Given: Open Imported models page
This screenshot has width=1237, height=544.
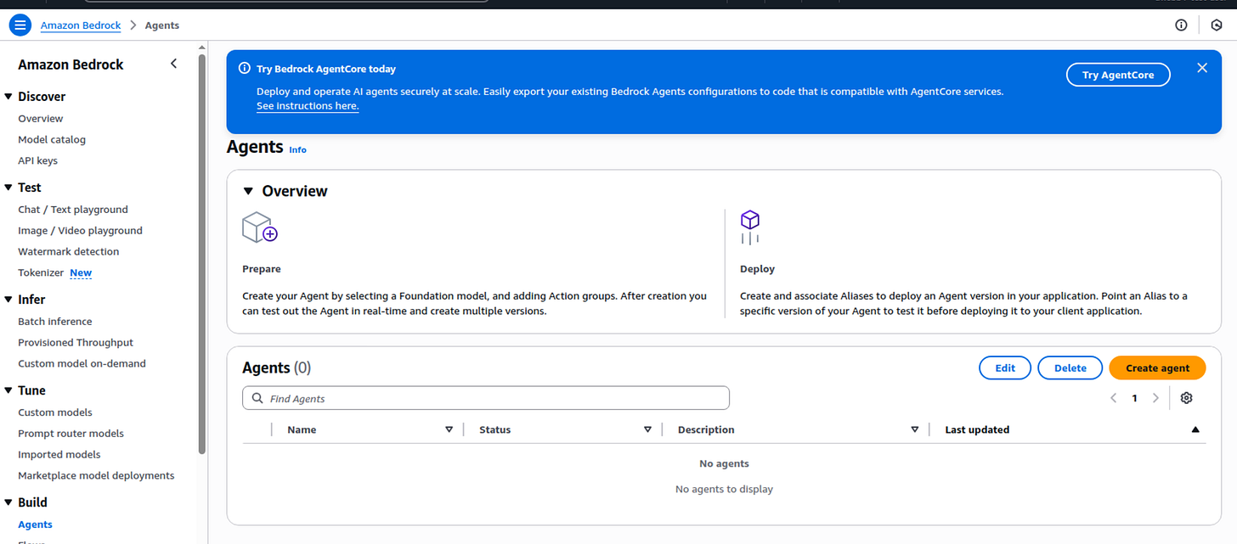Looking at the screenshot, I should click(x=59, y=455).
